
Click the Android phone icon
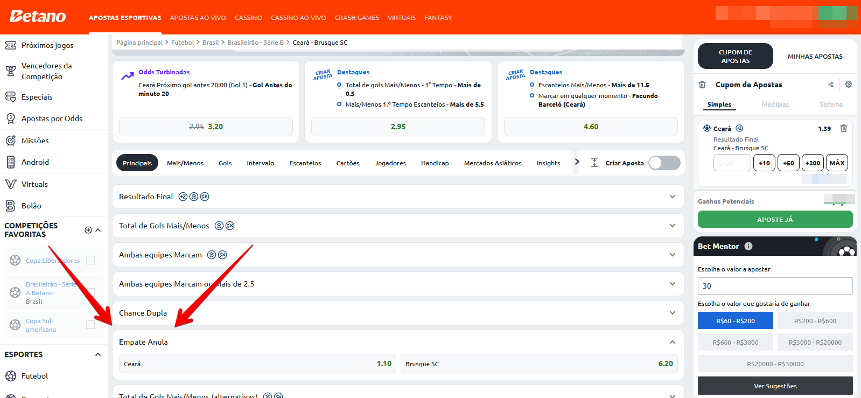[x=11, y=162]
